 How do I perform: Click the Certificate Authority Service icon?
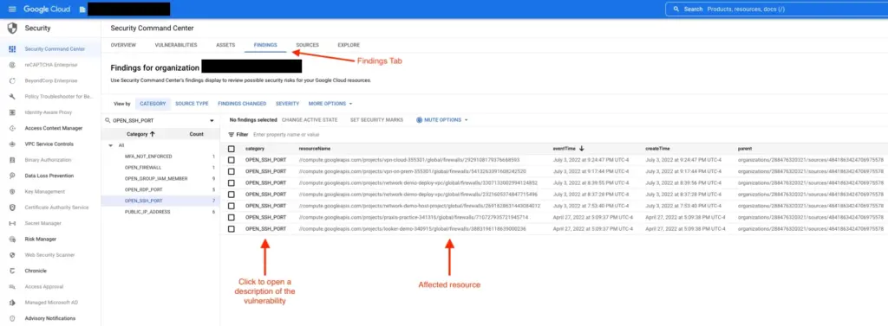pos(12,208)
